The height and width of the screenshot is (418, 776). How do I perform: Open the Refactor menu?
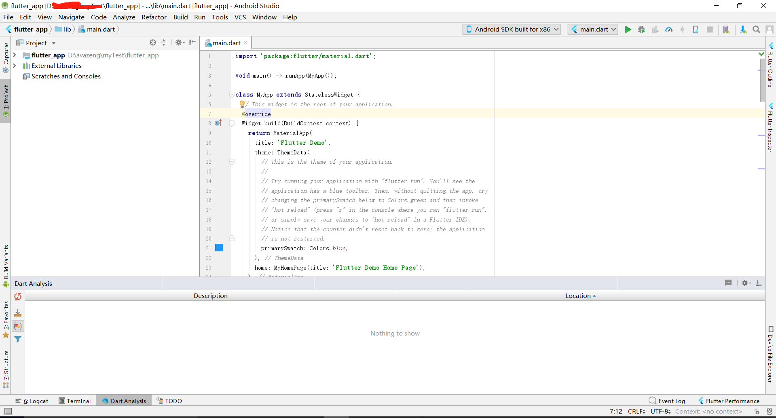[154, 17]
